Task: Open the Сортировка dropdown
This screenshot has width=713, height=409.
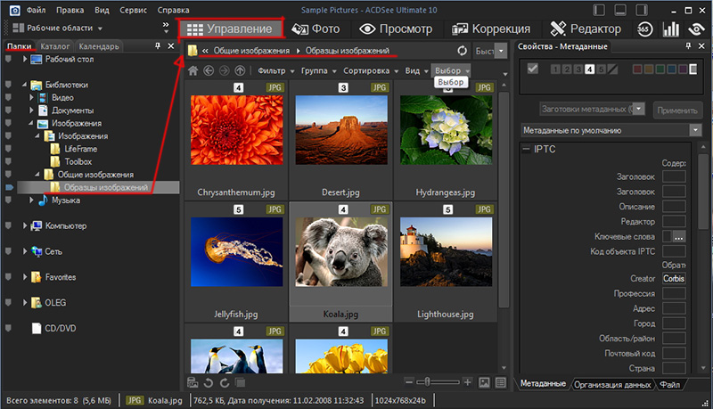Action: point(371,71)
